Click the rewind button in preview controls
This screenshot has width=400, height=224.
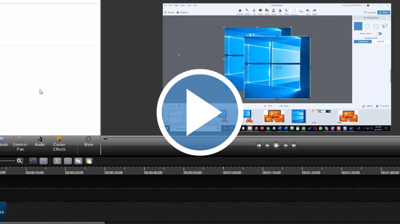pos(267,145)
